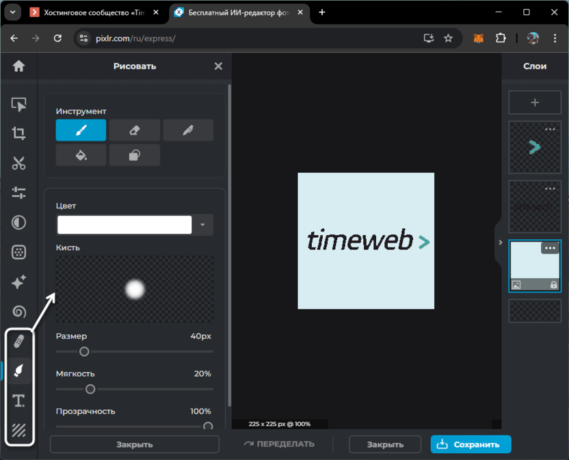Click the Сохранить button

(x=471, y=444)
